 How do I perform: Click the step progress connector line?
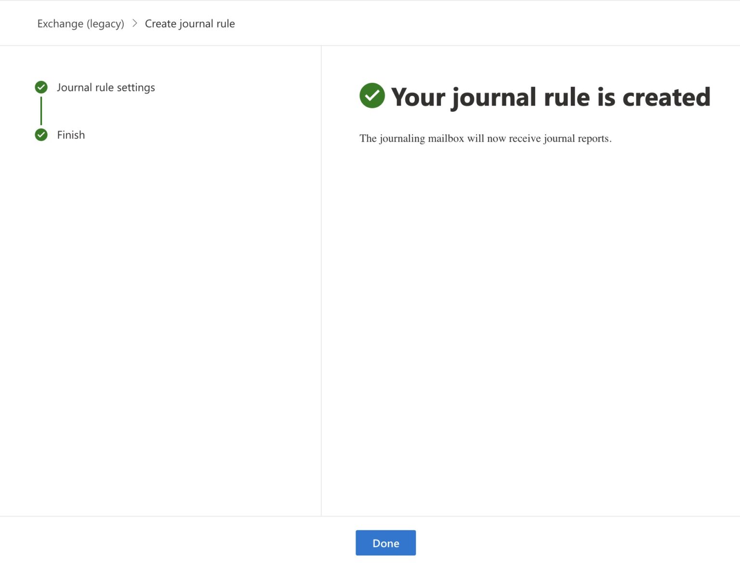(41, 111)
